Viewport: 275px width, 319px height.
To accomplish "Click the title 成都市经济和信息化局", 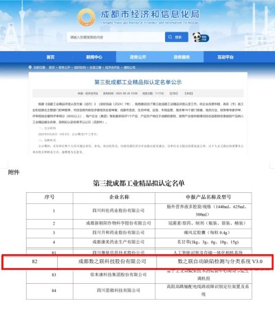I will [x=150, y=14].
